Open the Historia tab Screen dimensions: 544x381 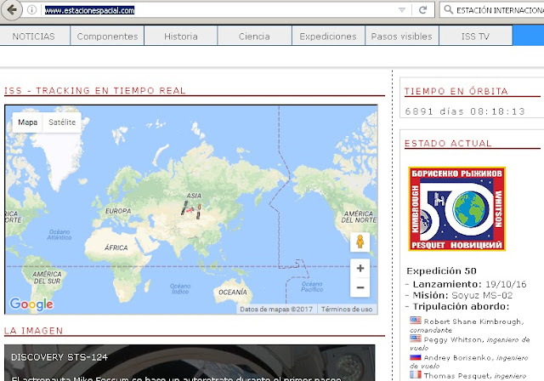181,36
